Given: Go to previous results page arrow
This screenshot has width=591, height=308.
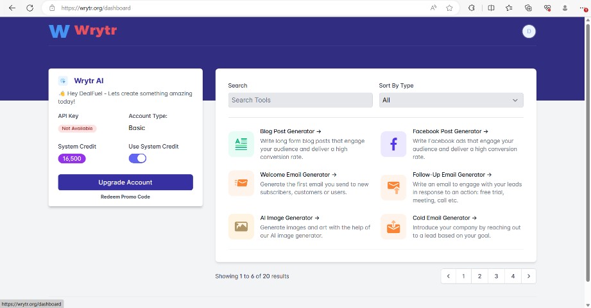Looking at the screenshot, I should click(448, 276).
